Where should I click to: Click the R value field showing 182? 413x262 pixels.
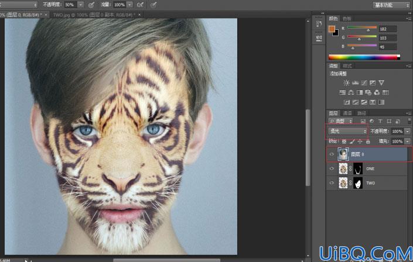tap(387, 29)
